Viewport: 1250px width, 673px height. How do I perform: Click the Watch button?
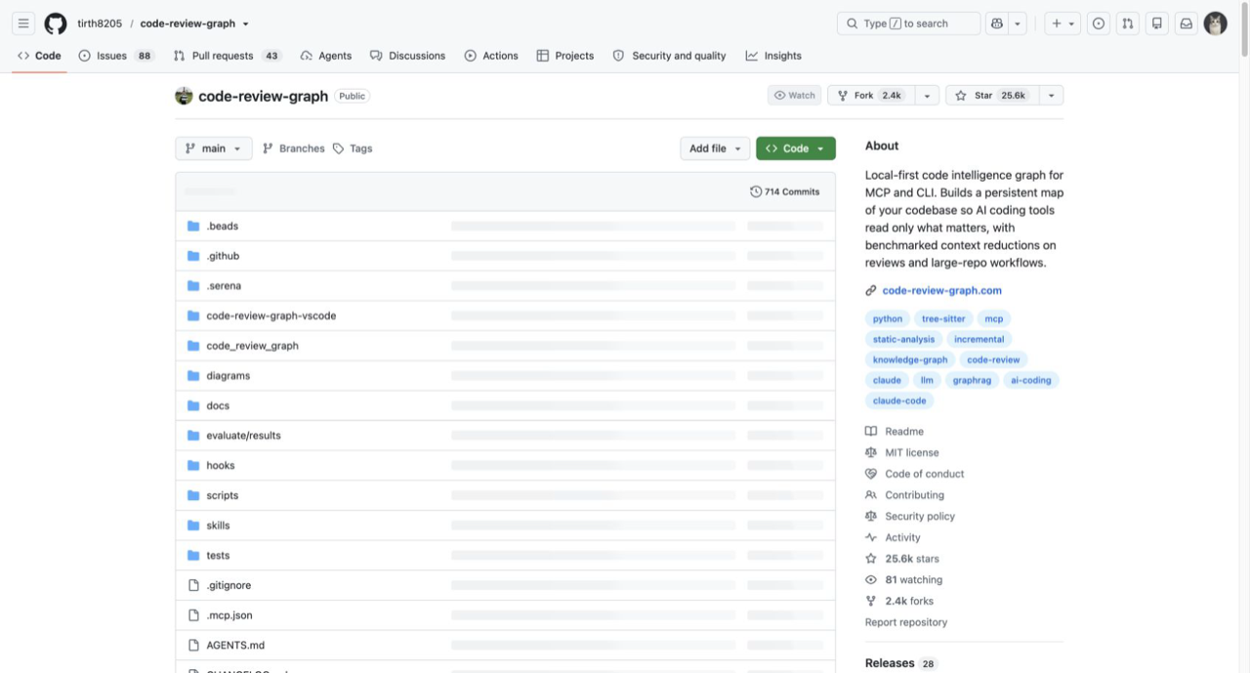pos(794,95)
